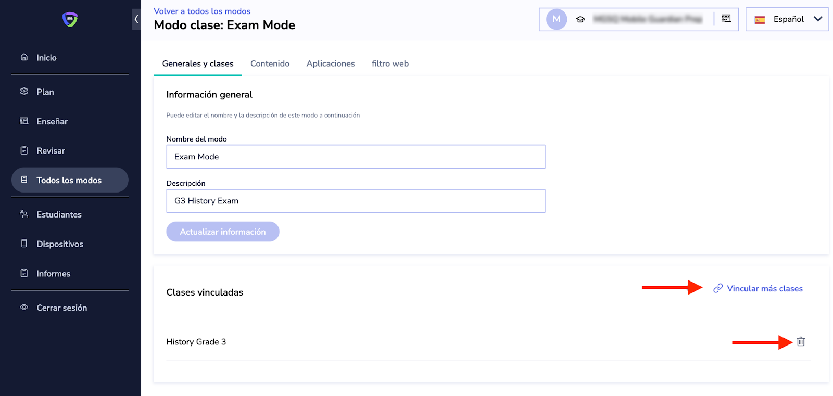This screenshot has width=833, height=396.
Task: Click the Mobile Guardian logo icon
Action: click(x=70, y=19)
